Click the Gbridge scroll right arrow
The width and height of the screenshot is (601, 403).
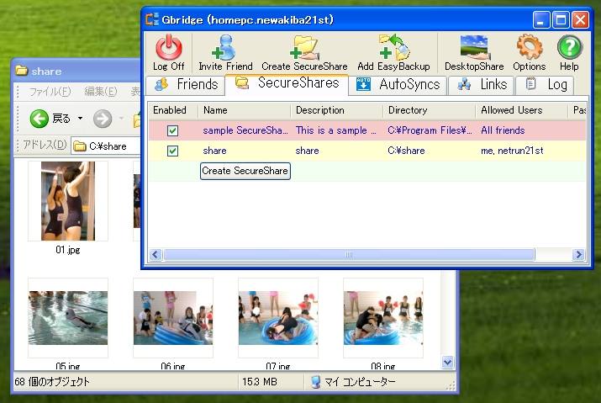point(578,254)
